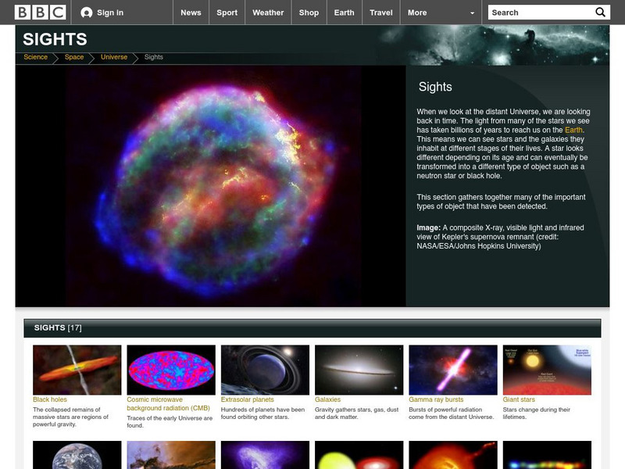625x469 pixels.
Task: Click into the Search input field
Action: (x=540, y=13)
